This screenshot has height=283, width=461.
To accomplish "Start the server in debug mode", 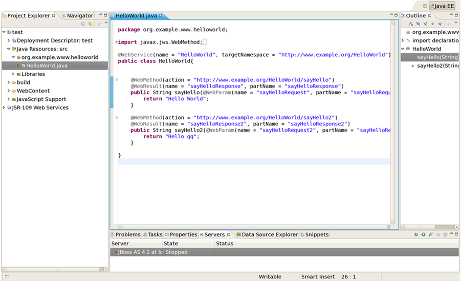I will (416, 234).
